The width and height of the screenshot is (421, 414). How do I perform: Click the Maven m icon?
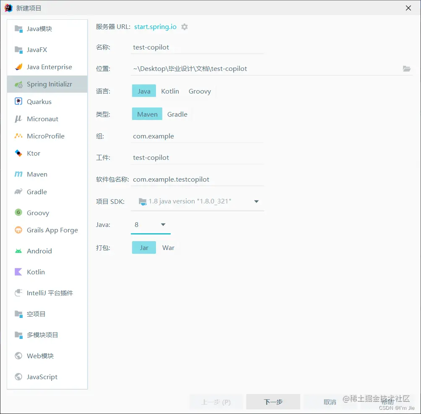pos(18,174)
